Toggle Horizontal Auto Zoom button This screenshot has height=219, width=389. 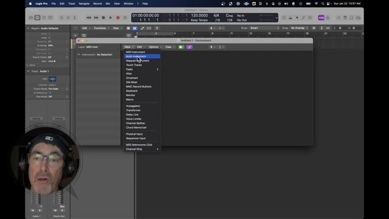coord(328,28)
